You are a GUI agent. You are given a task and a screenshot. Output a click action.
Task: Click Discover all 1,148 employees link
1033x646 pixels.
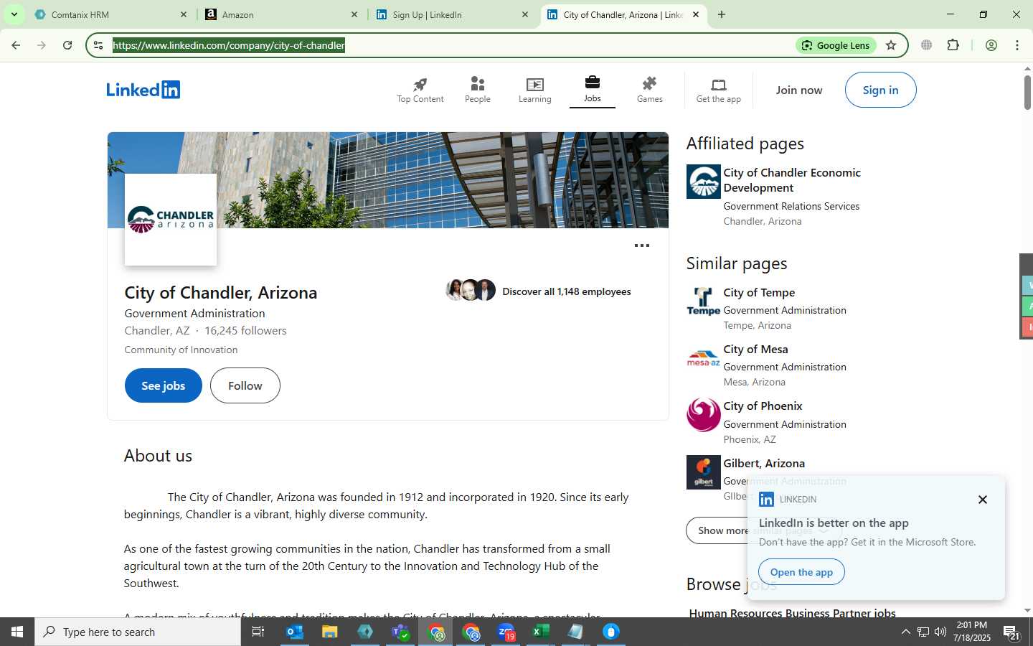click(x=567, y=291)
